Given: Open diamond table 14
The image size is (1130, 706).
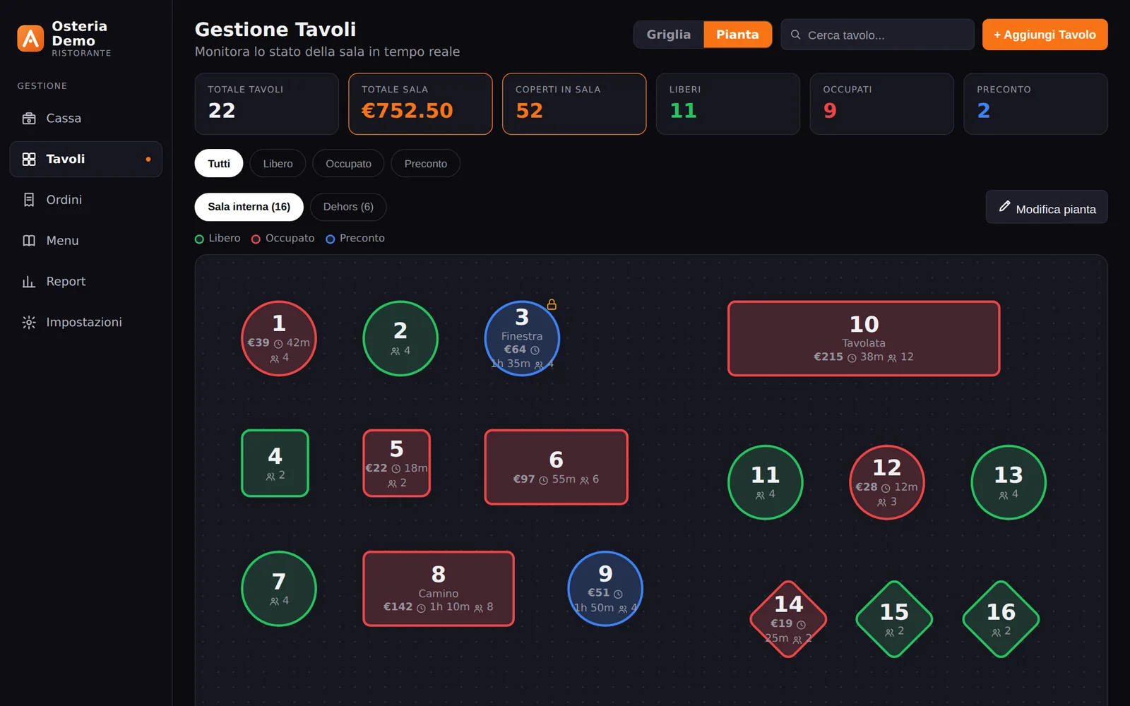Looking at the screenshot, I should click(x=788, y=619).
